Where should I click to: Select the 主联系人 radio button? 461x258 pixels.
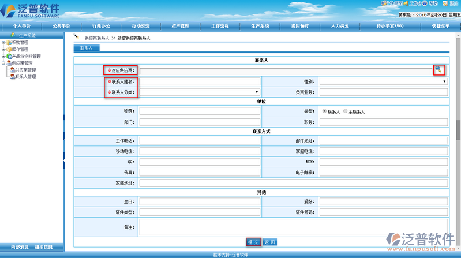(x=346, y=111)
